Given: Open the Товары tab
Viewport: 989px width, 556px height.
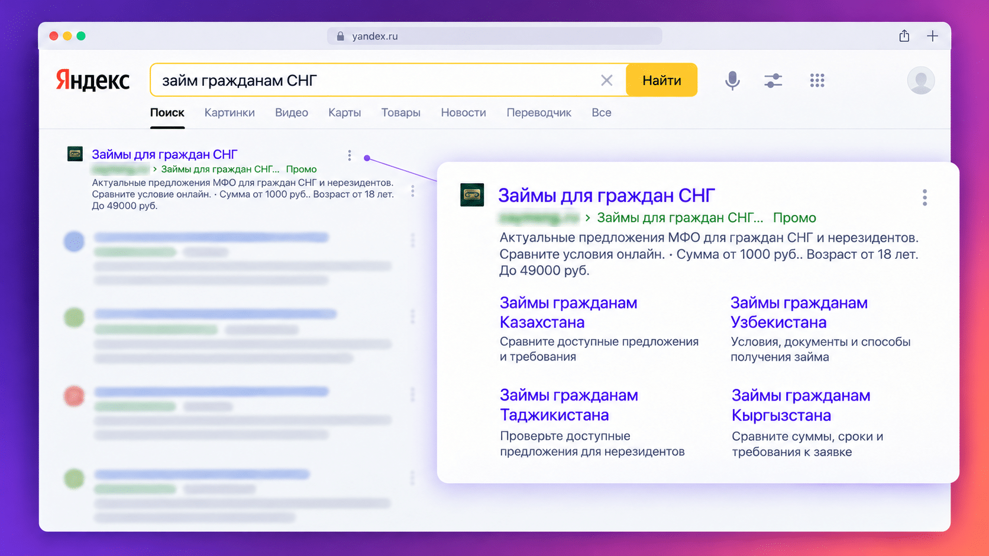Looking at the screenshot, I should (401, 112).
